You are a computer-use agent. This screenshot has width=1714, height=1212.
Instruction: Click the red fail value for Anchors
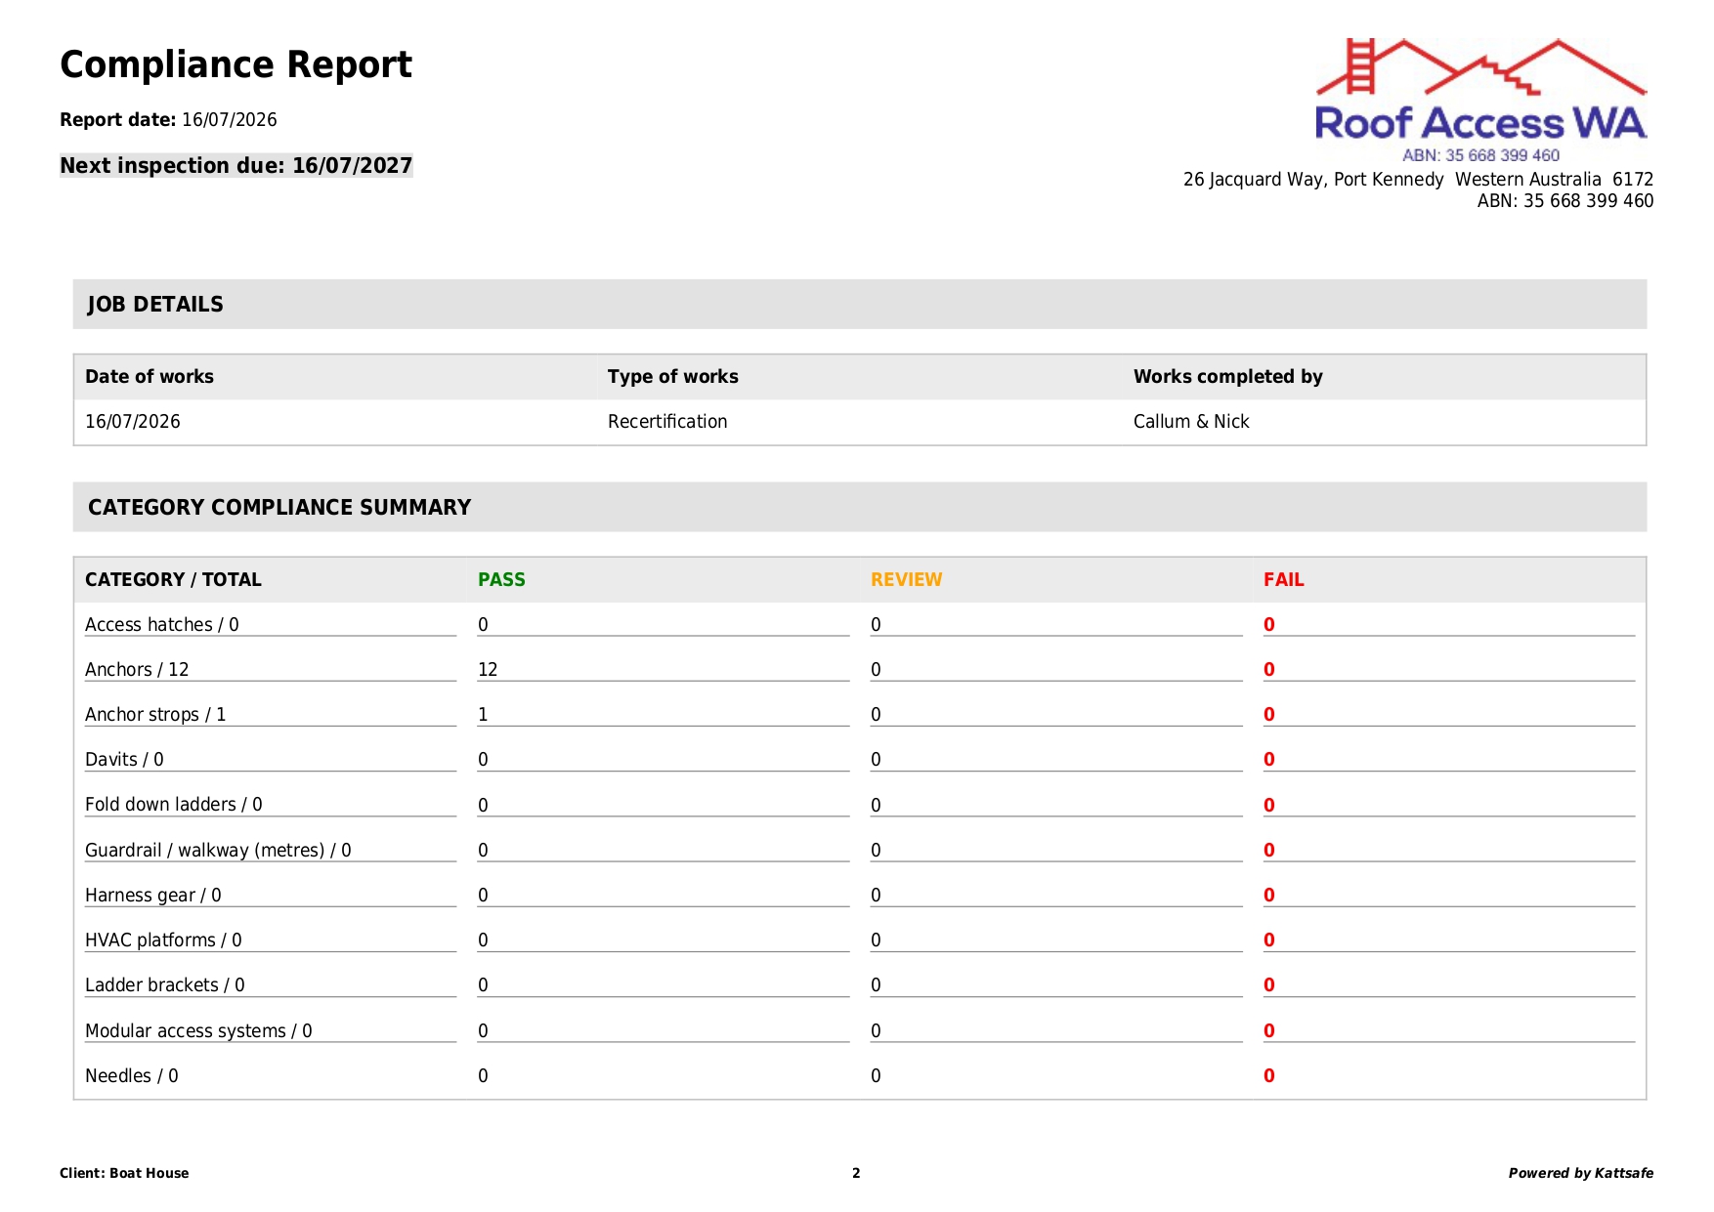[x=1268, y=669]
